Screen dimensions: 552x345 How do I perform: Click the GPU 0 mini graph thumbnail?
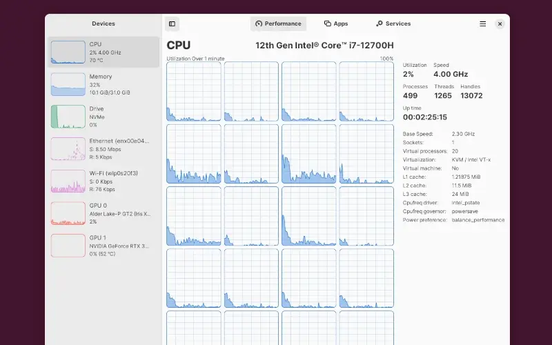point(68,213)
